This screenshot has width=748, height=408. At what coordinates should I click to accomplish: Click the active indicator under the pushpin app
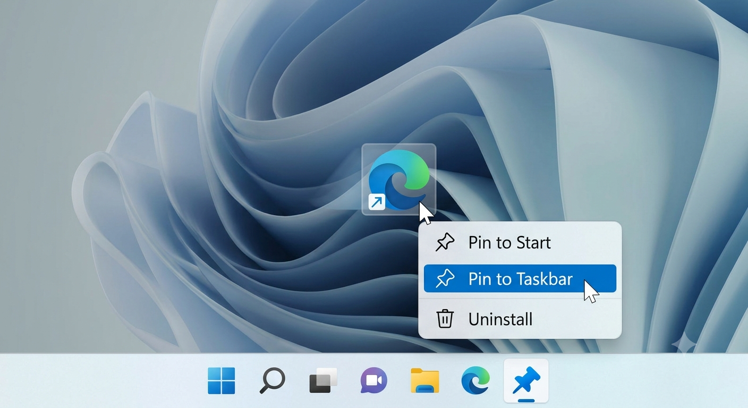click(x=526, y=399)
